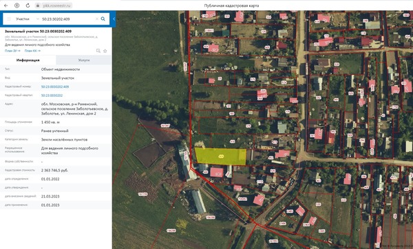Collapse the side panel with blue chevron

[x=114, y=19]
